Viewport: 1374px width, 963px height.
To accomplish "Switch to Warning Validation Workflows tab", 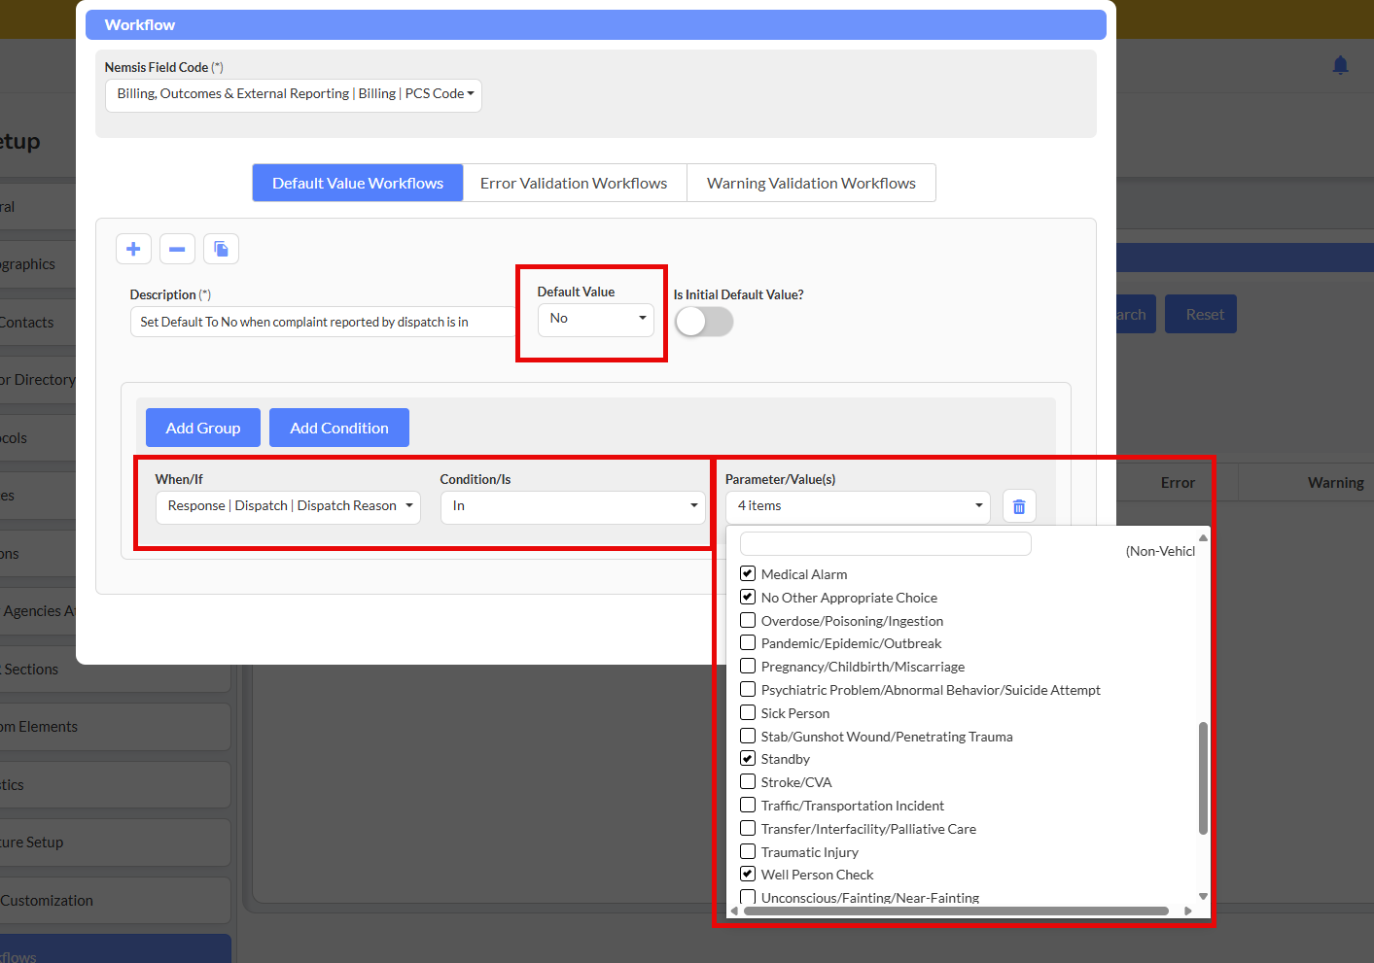I will coord(811,183).
